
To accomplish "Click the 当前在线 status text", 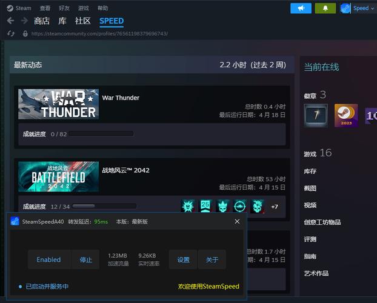I will point(321,67).
